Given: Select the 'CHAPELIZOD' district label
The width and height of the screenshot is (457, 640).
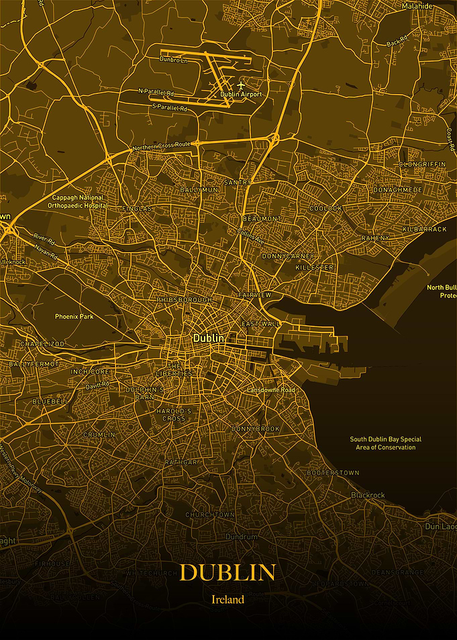Looking at the screenshot, I should tap(42, 344).
